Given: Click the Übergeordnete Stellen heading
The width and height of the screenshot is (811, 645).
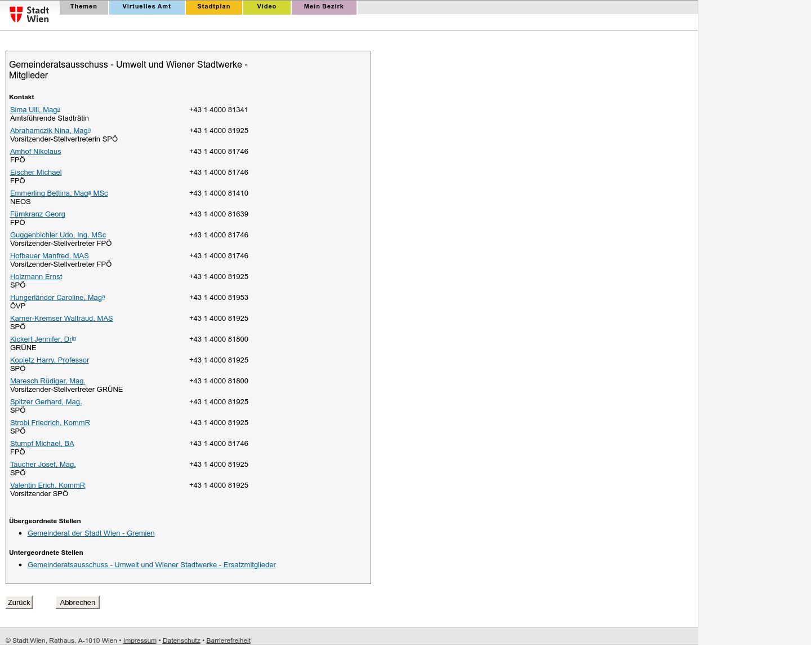Looking at the screenshot, I should point(45,521).
